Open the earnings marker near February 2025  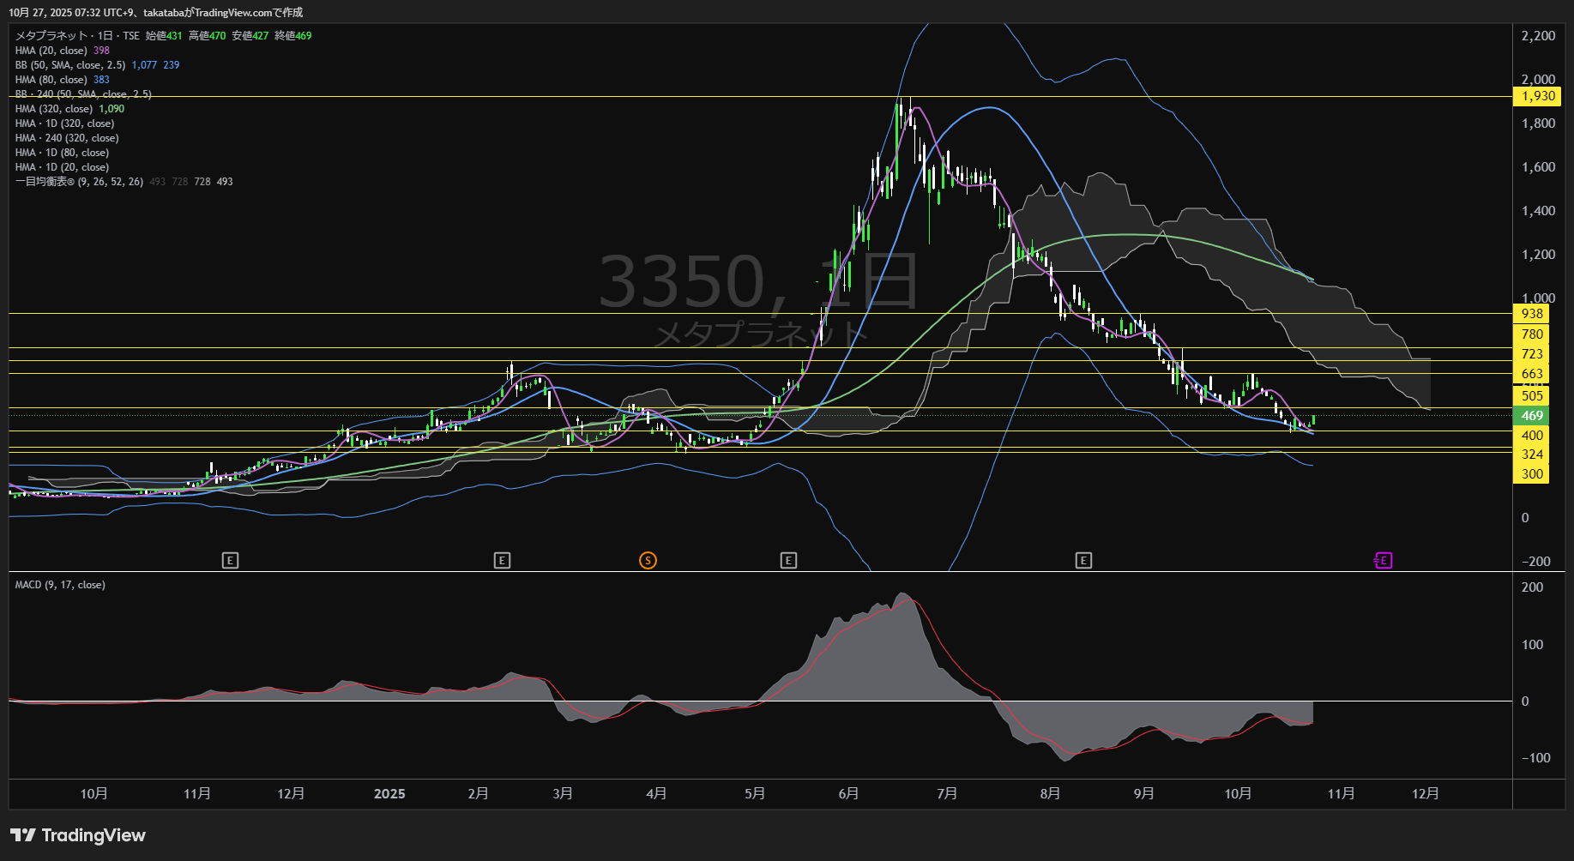(502, 561)
